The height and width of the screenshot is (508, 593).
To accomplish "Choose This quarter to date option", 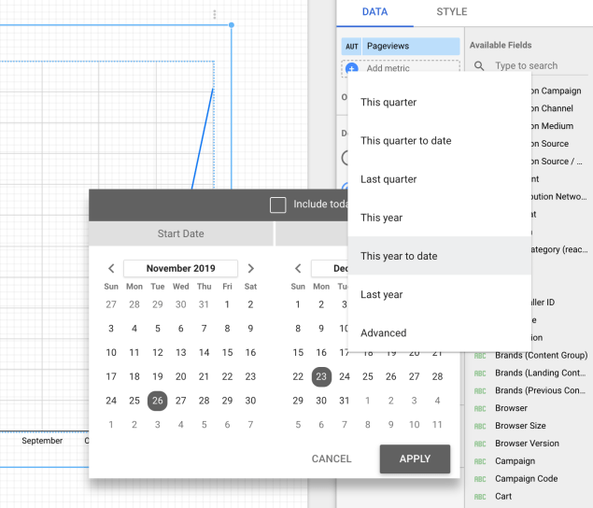I will tap(440, 141).
